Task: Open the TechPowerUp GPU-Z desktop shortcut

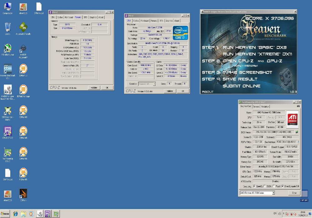Action: click(7, 155)
